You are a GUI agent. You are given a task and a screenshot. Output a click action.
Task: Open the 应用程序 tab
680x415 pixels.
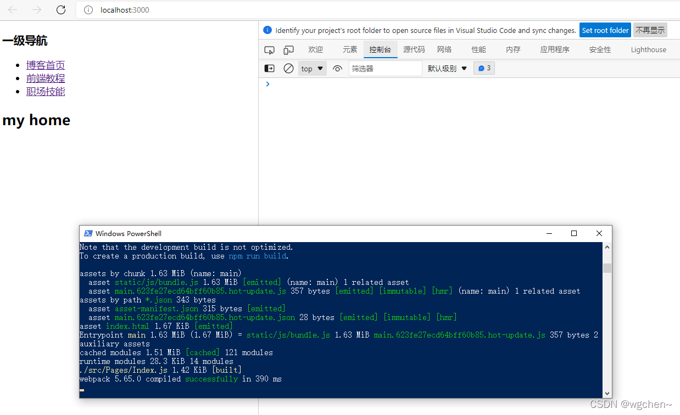tap(555, 49)
